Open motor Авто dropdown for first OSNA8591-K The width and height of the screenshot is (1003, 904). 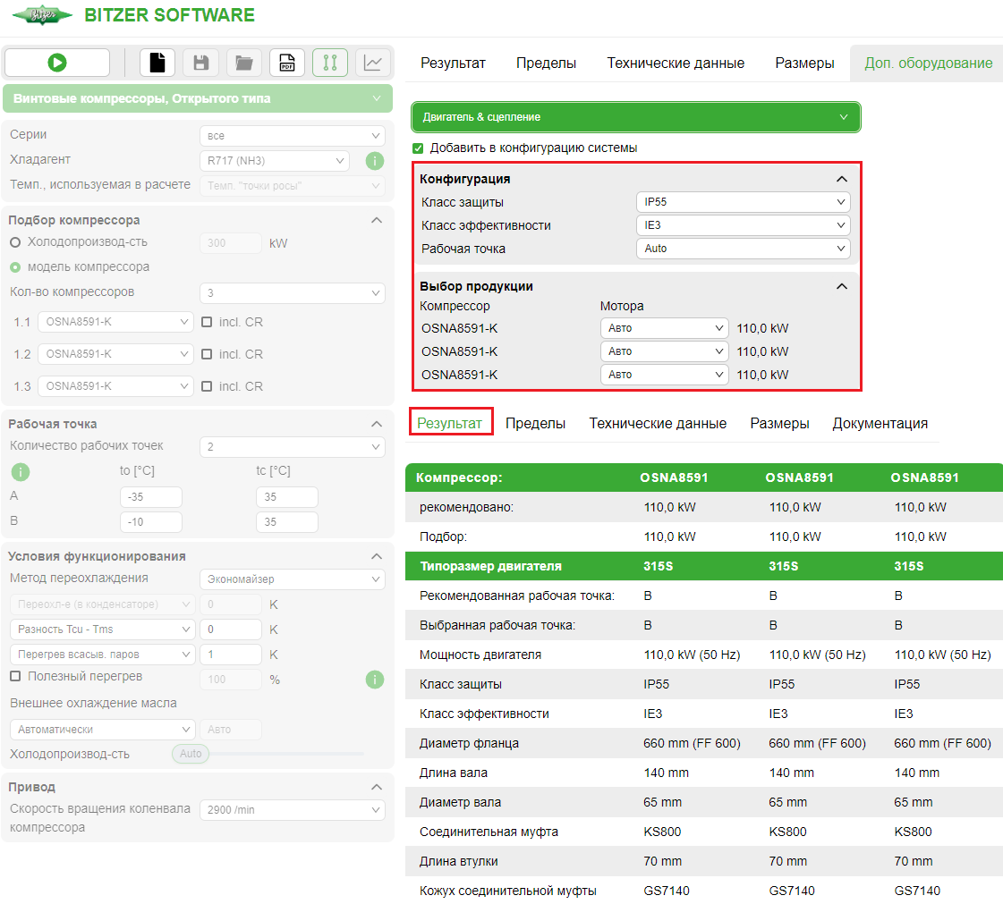click(664, 328)
